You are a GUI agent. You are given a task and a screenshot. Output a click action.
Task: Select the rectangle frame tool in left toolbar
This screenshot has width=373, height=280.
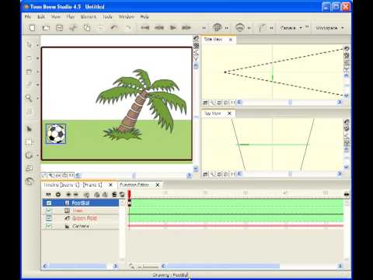29,72
